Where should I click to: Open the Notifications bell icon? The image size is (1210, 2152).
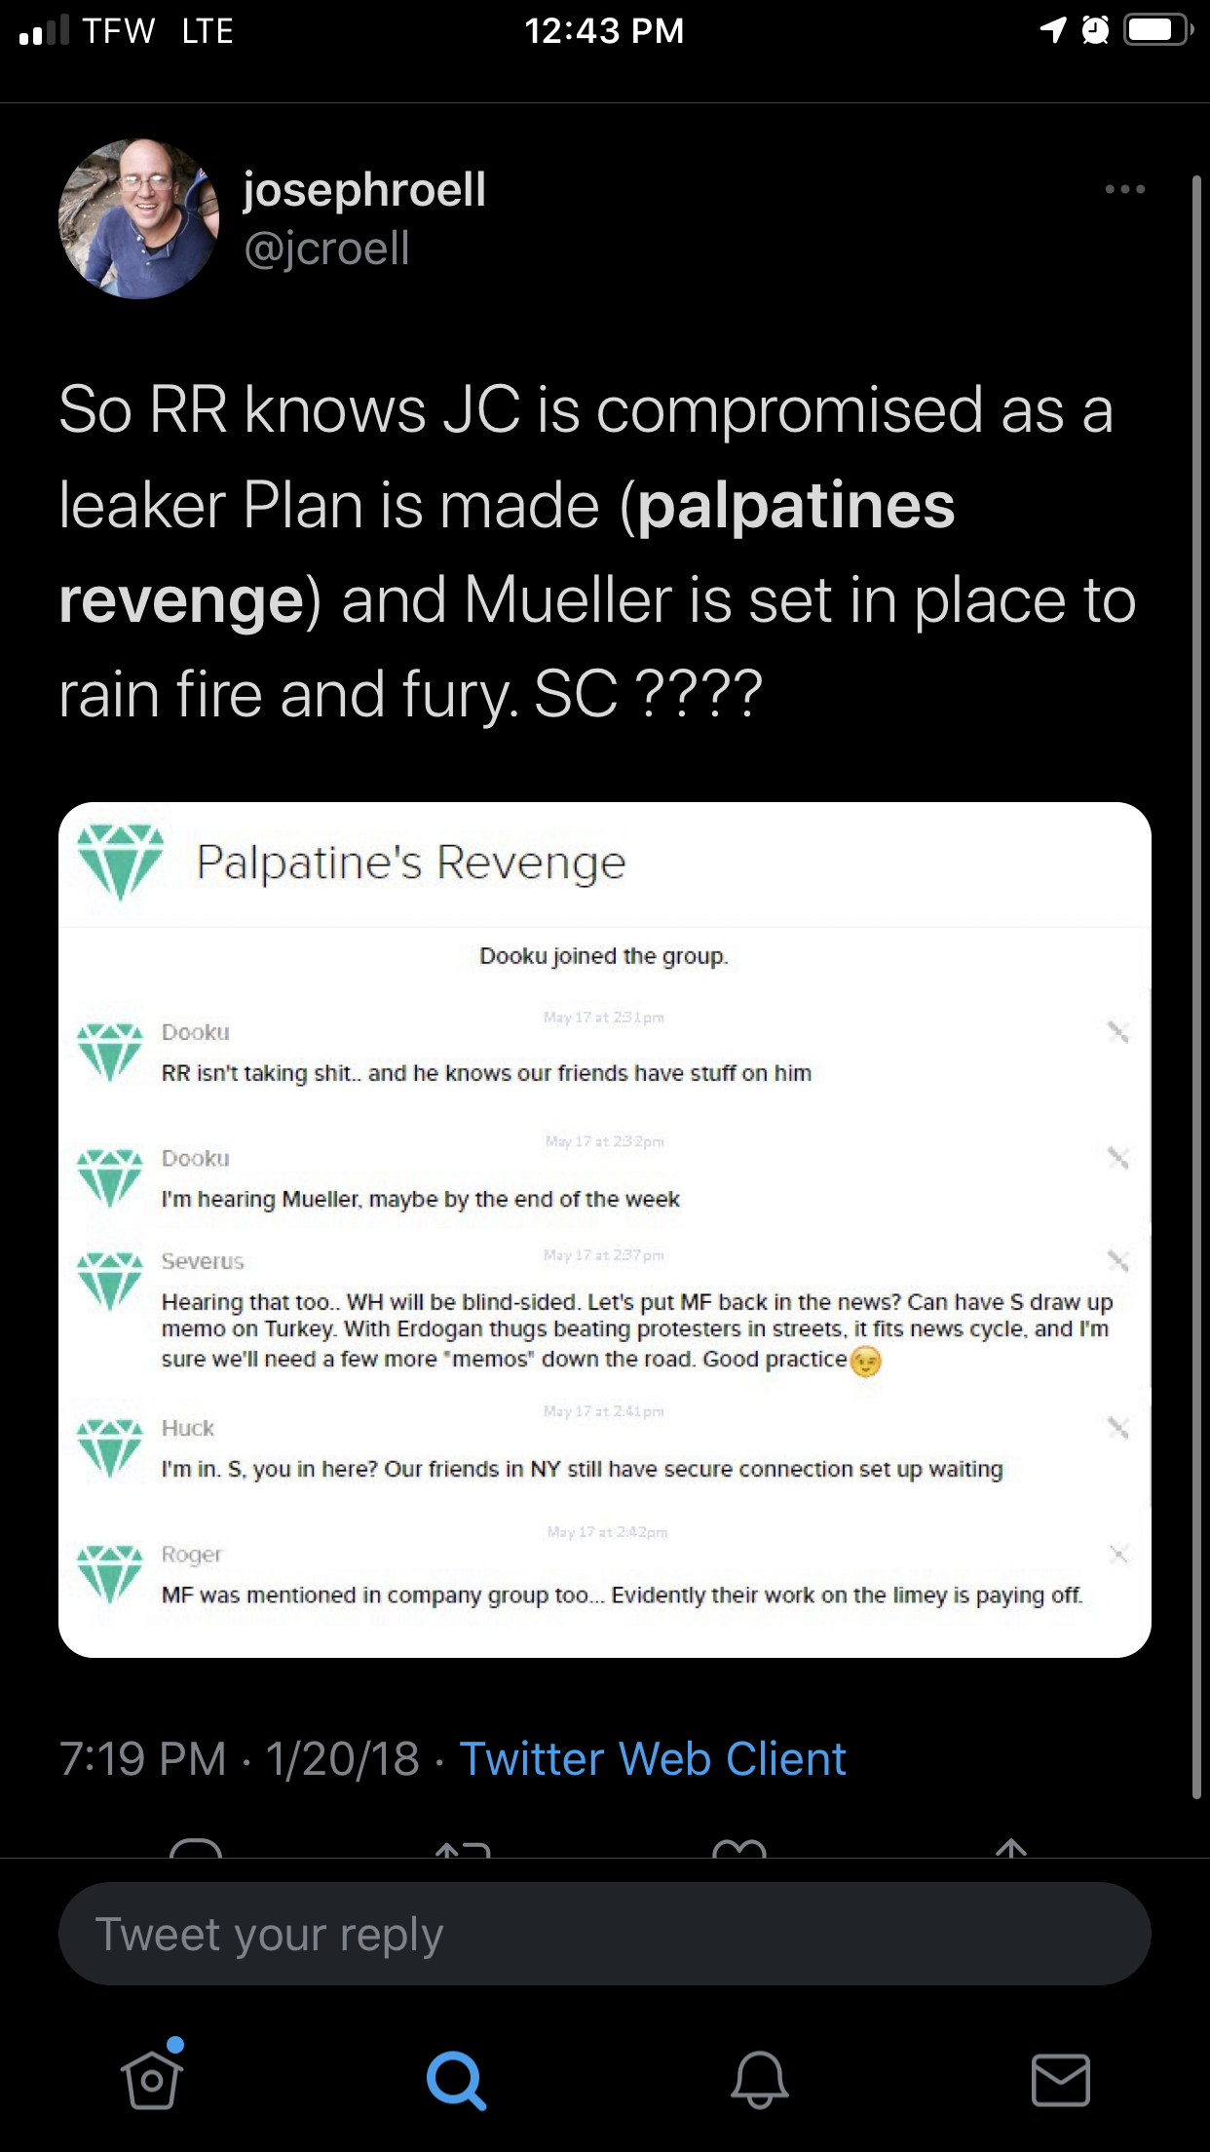[x=759, y=2080]
